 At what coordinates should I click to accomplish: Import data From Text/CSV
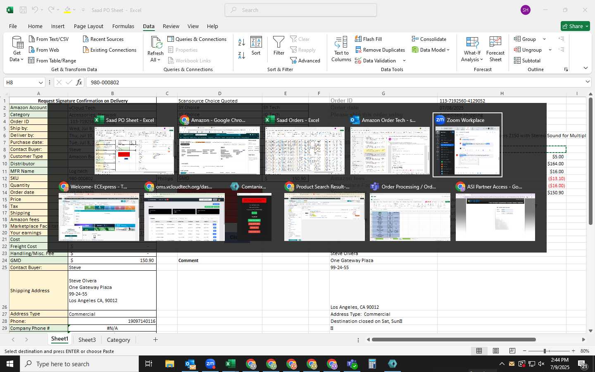(48, 39)
